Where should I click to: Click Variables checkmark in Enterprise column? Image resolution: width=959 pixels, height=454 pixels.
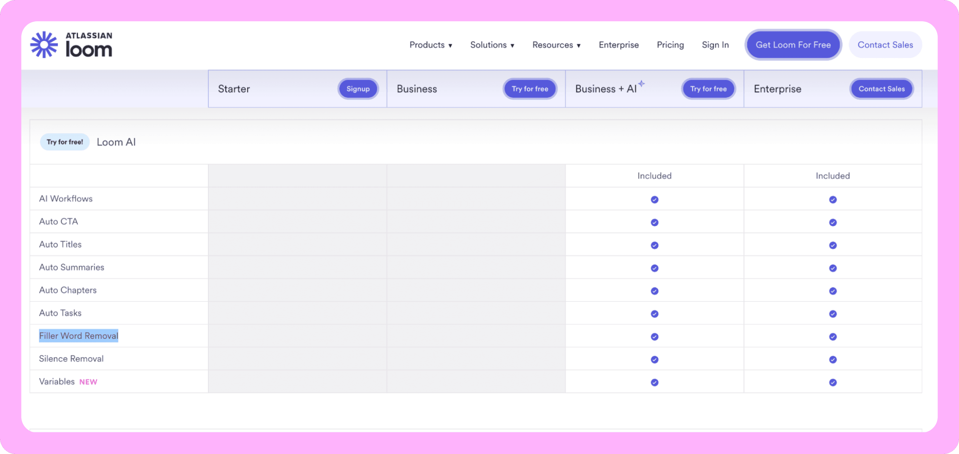pos(832,383)
